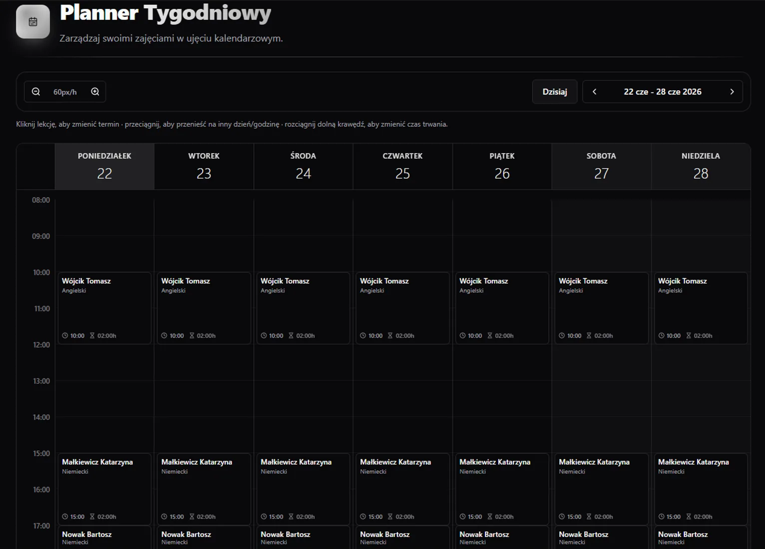Click the 08:00 time label
Viewport: 765px width, 549px height.
pyautogui.click(x=41, y=200)
